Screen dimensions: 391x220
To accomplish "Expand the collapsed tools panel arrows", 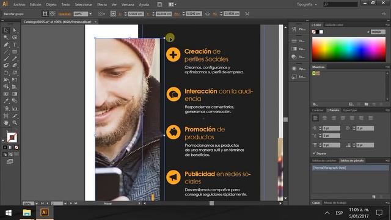I will pos(2,21).
